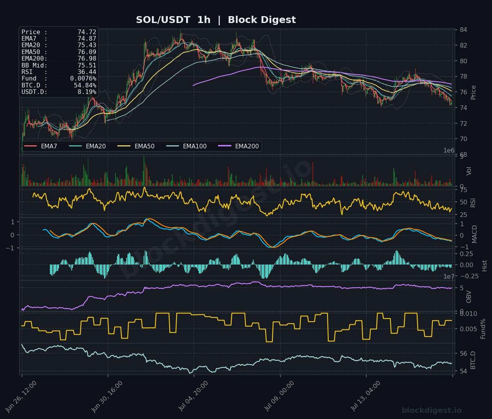Select the Fund value 0.0076%
This screenshot has height=419, width=492.
[83, 79]
